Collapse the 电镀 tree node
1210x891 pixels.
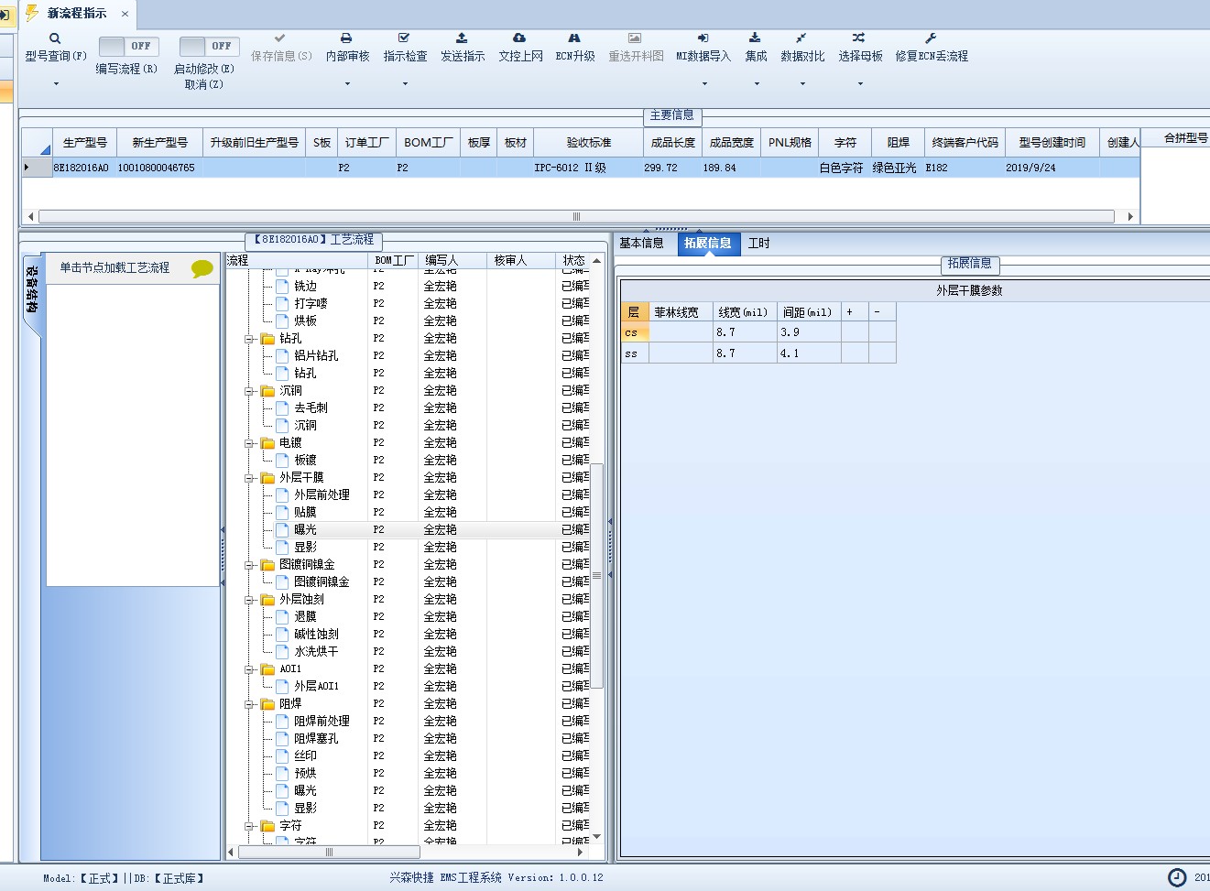[249, 443]
